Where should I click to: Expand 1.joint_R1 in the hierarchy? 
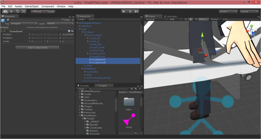(x=88, y=38)
